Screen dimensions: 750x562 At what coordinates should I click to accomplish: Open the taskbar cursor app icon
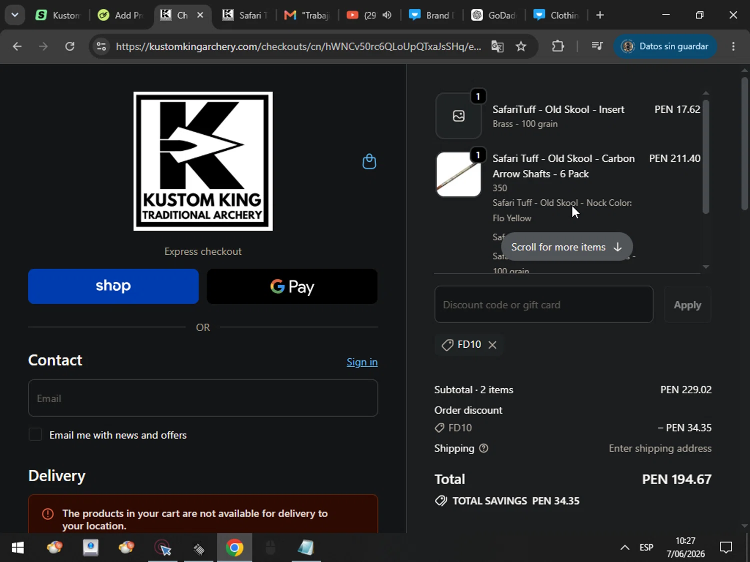pos(163,548)
